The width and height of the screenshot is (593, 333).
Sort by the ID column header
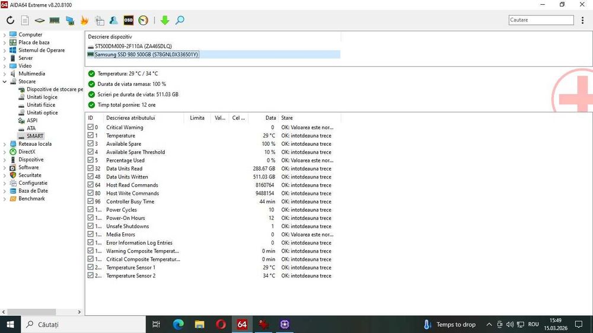coord(94,118)
